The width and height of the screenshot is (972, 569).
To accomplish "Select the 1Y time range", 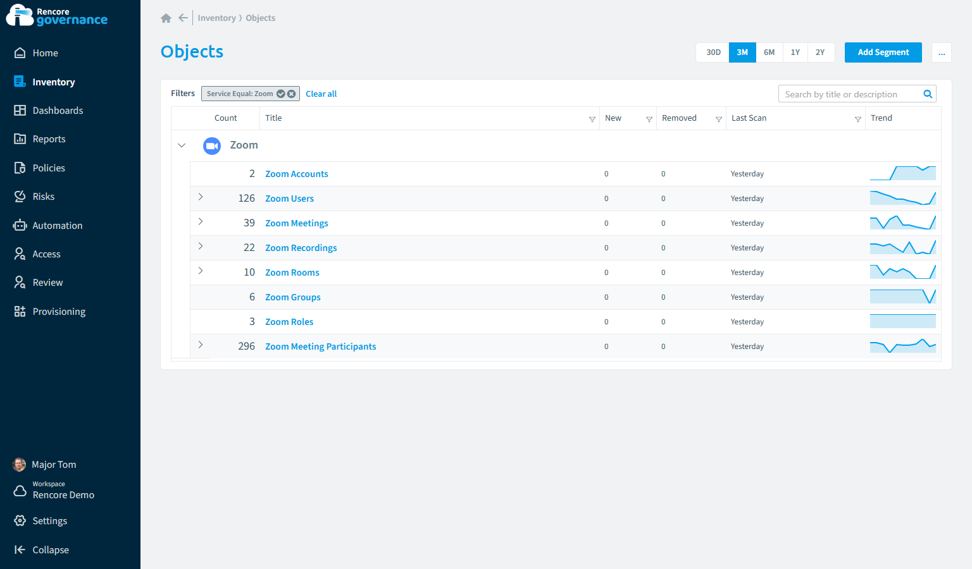I will (795, 52).
